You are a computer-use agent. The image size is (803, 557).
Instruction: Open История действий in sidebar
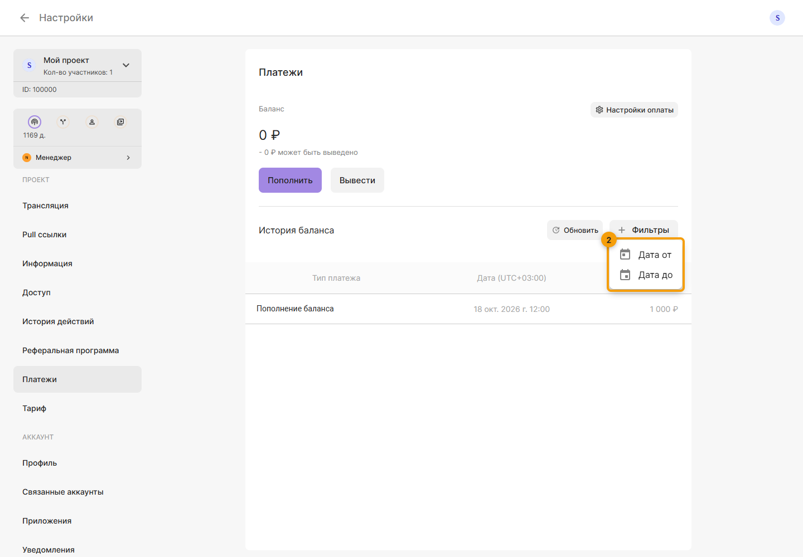pyautogui.click(x=78, y=321)
